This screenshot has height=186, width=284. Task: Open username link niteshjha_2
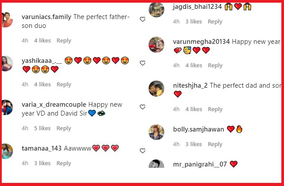click(190, 85)
